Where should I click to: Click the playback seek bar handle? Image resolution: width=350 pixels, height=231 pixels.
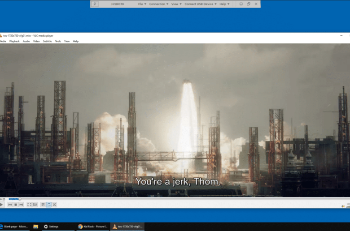20,199
